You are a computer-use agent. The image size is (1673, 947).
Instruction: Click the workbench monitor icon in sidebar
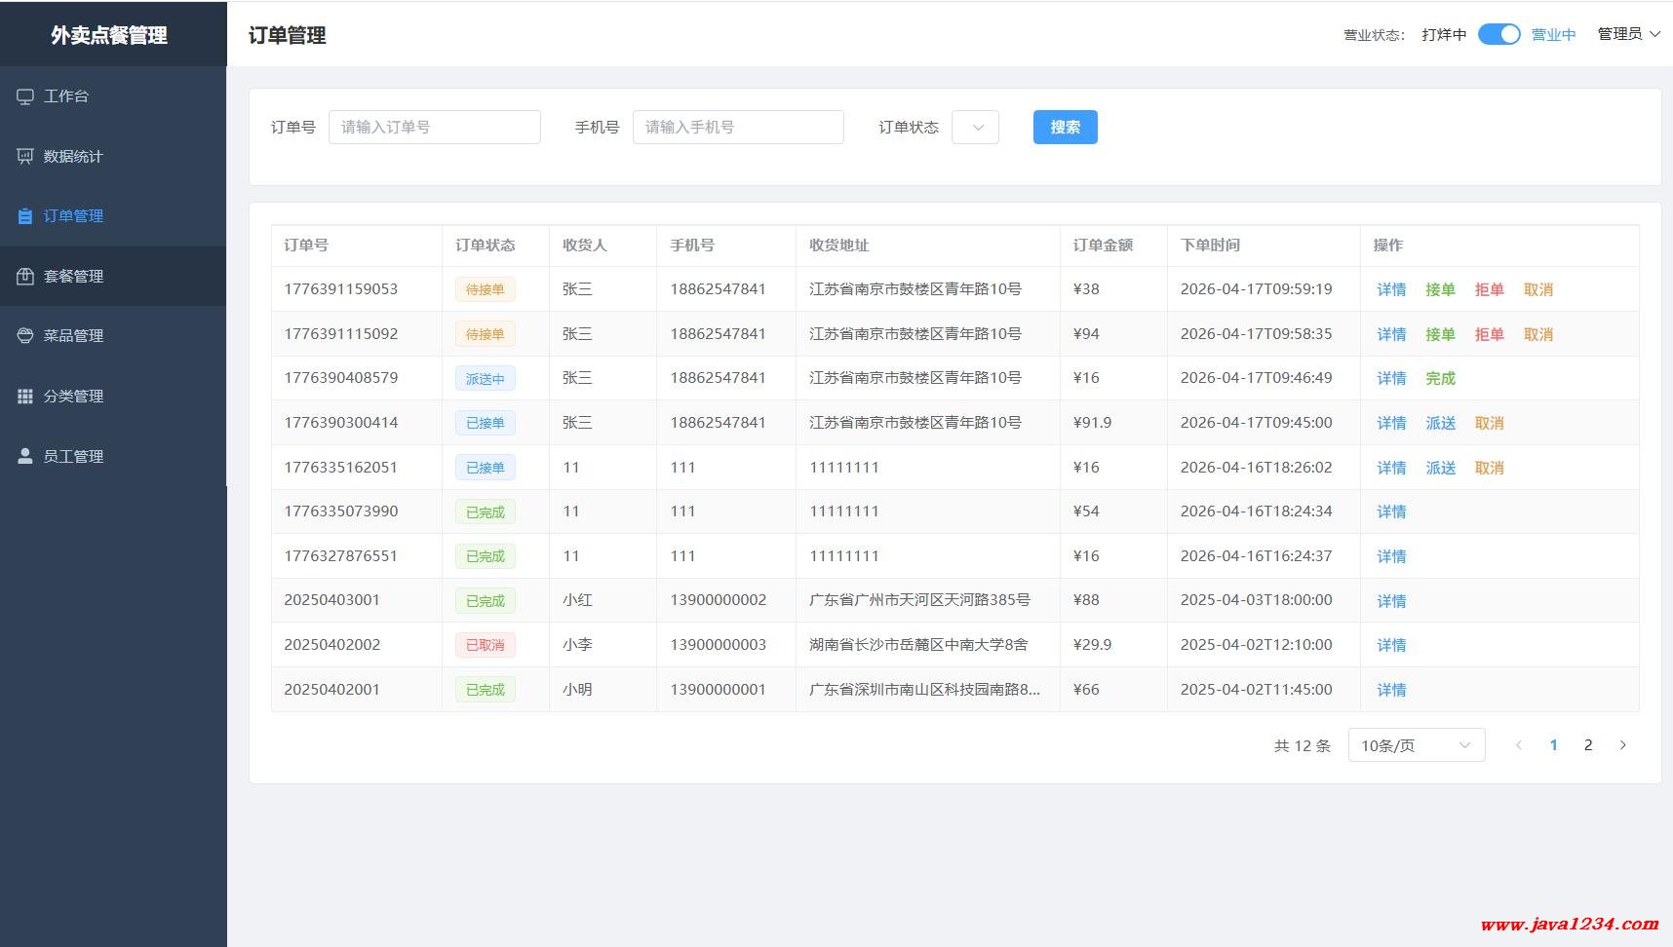pyautogui.click(x=25, y=96)
